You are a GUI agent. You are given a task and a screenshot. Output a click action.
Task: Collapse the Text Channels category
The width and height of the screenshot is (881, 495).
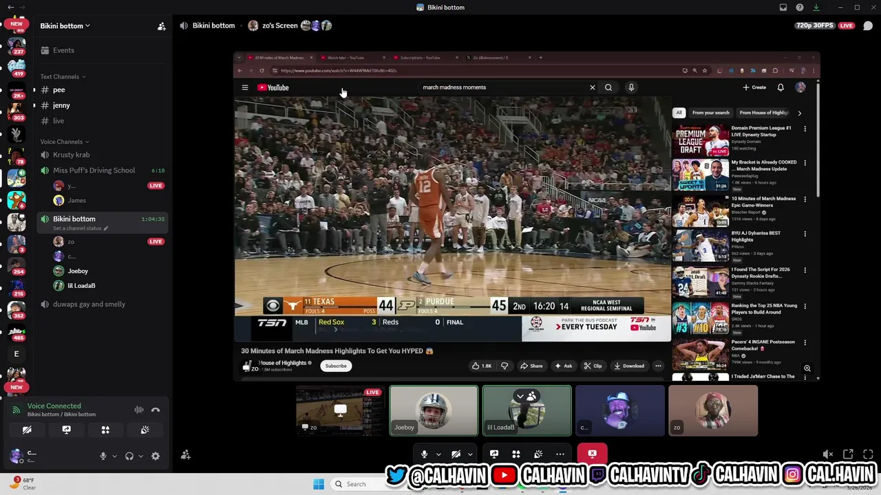tap(63, 76)
